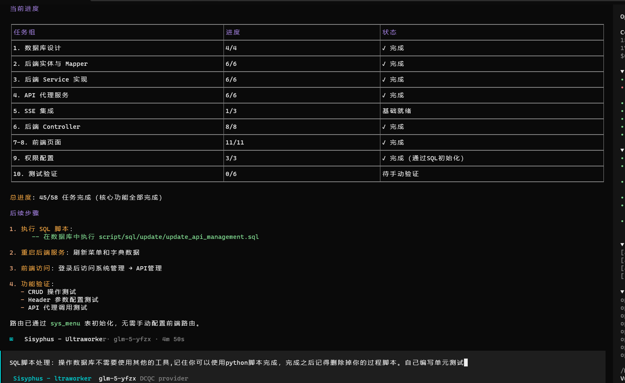Collapse the sidebar section listing bracketed items

click(x=622, y=245)
